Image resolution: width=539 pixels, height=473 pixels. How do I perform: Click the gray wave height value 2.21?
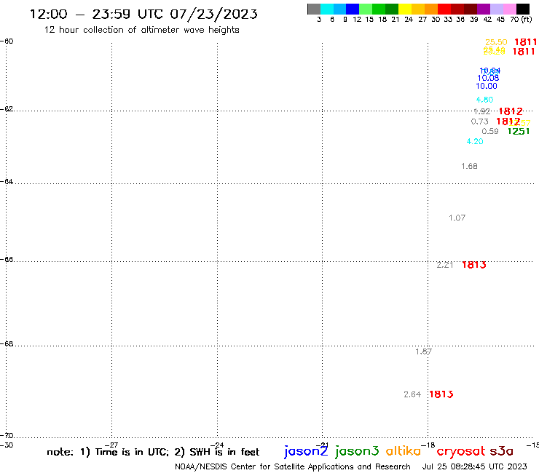click(x=445, y=265)
